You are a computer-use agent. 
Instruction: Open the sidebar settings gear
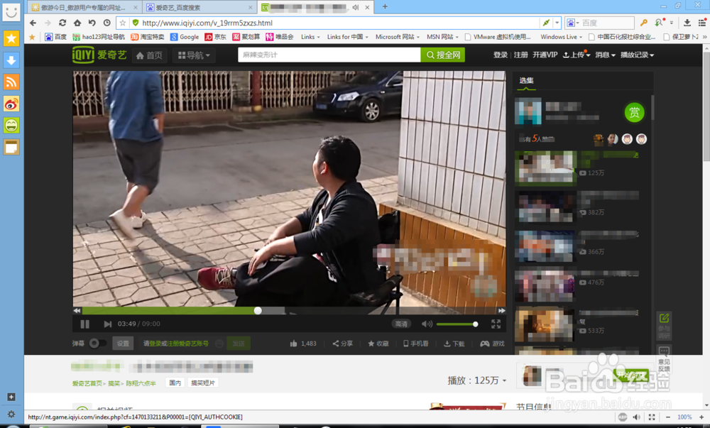11,414
